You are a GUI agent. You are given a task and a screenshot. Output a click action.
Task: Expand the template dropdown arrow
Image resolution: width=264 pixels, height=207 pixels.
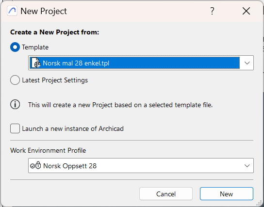tap(247, 63)
